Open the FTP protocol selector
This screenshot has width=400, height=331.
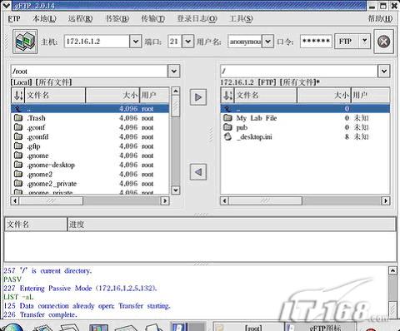coord(352,42)
